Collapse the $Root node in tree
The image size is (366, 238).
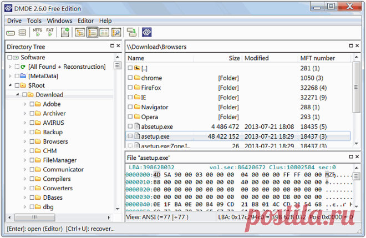click(x=10, y=85)
